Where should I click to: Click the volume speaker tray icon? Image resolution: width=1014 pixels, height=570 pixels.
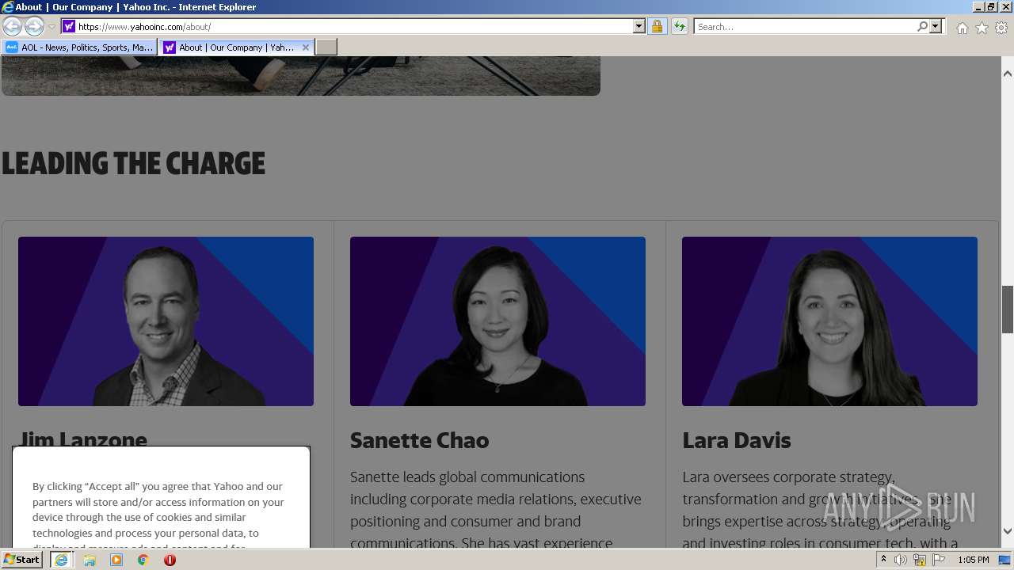pos(901,560)
